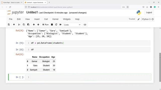Click the Out[4] output prompt
This screenshot has height=90, width=161.
(x=20, y=30)
